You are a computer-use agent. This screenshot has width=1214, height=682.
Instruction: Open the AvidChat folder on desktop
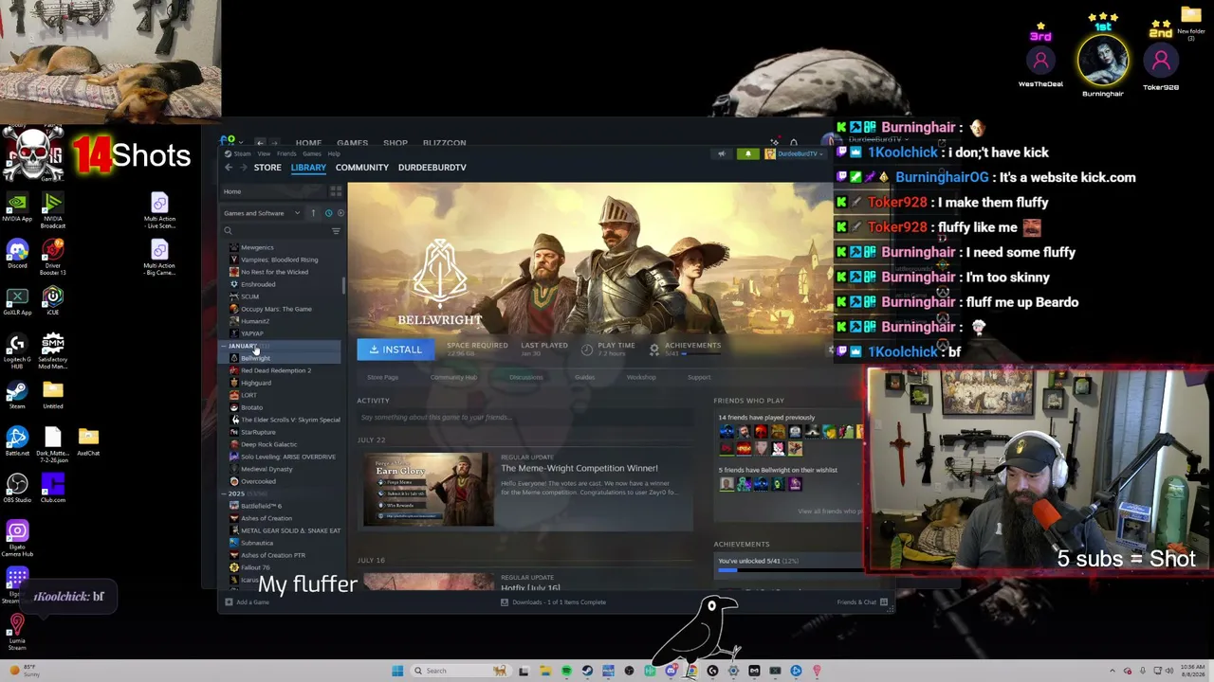tap(88, 440)
